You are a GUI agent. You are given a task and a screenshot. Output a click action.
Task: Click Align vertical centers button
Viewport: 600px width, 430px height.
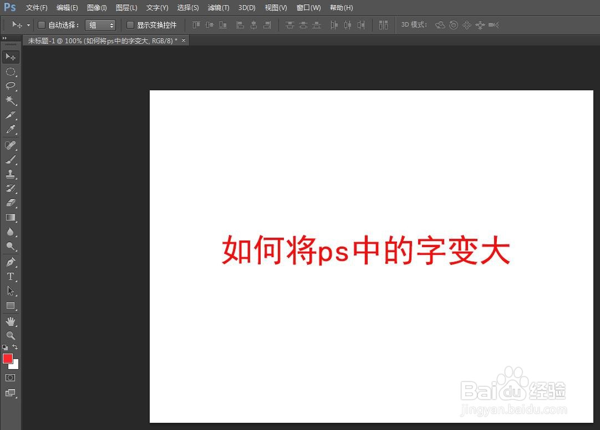coord(210,25)
